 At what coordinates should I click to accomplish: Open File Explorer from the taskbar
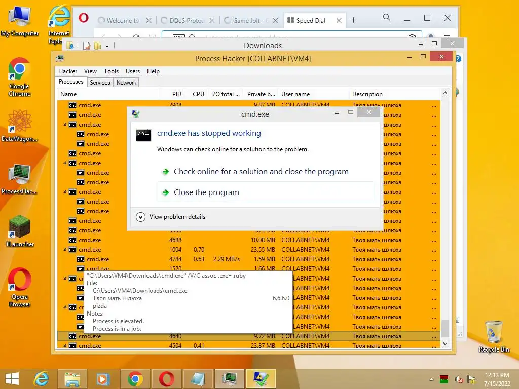pyautogui.click(x=72, y=379)
